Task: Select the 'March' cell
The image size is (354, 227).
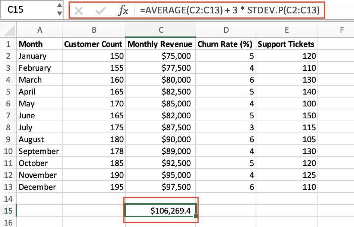Action: tap(39, 80)
